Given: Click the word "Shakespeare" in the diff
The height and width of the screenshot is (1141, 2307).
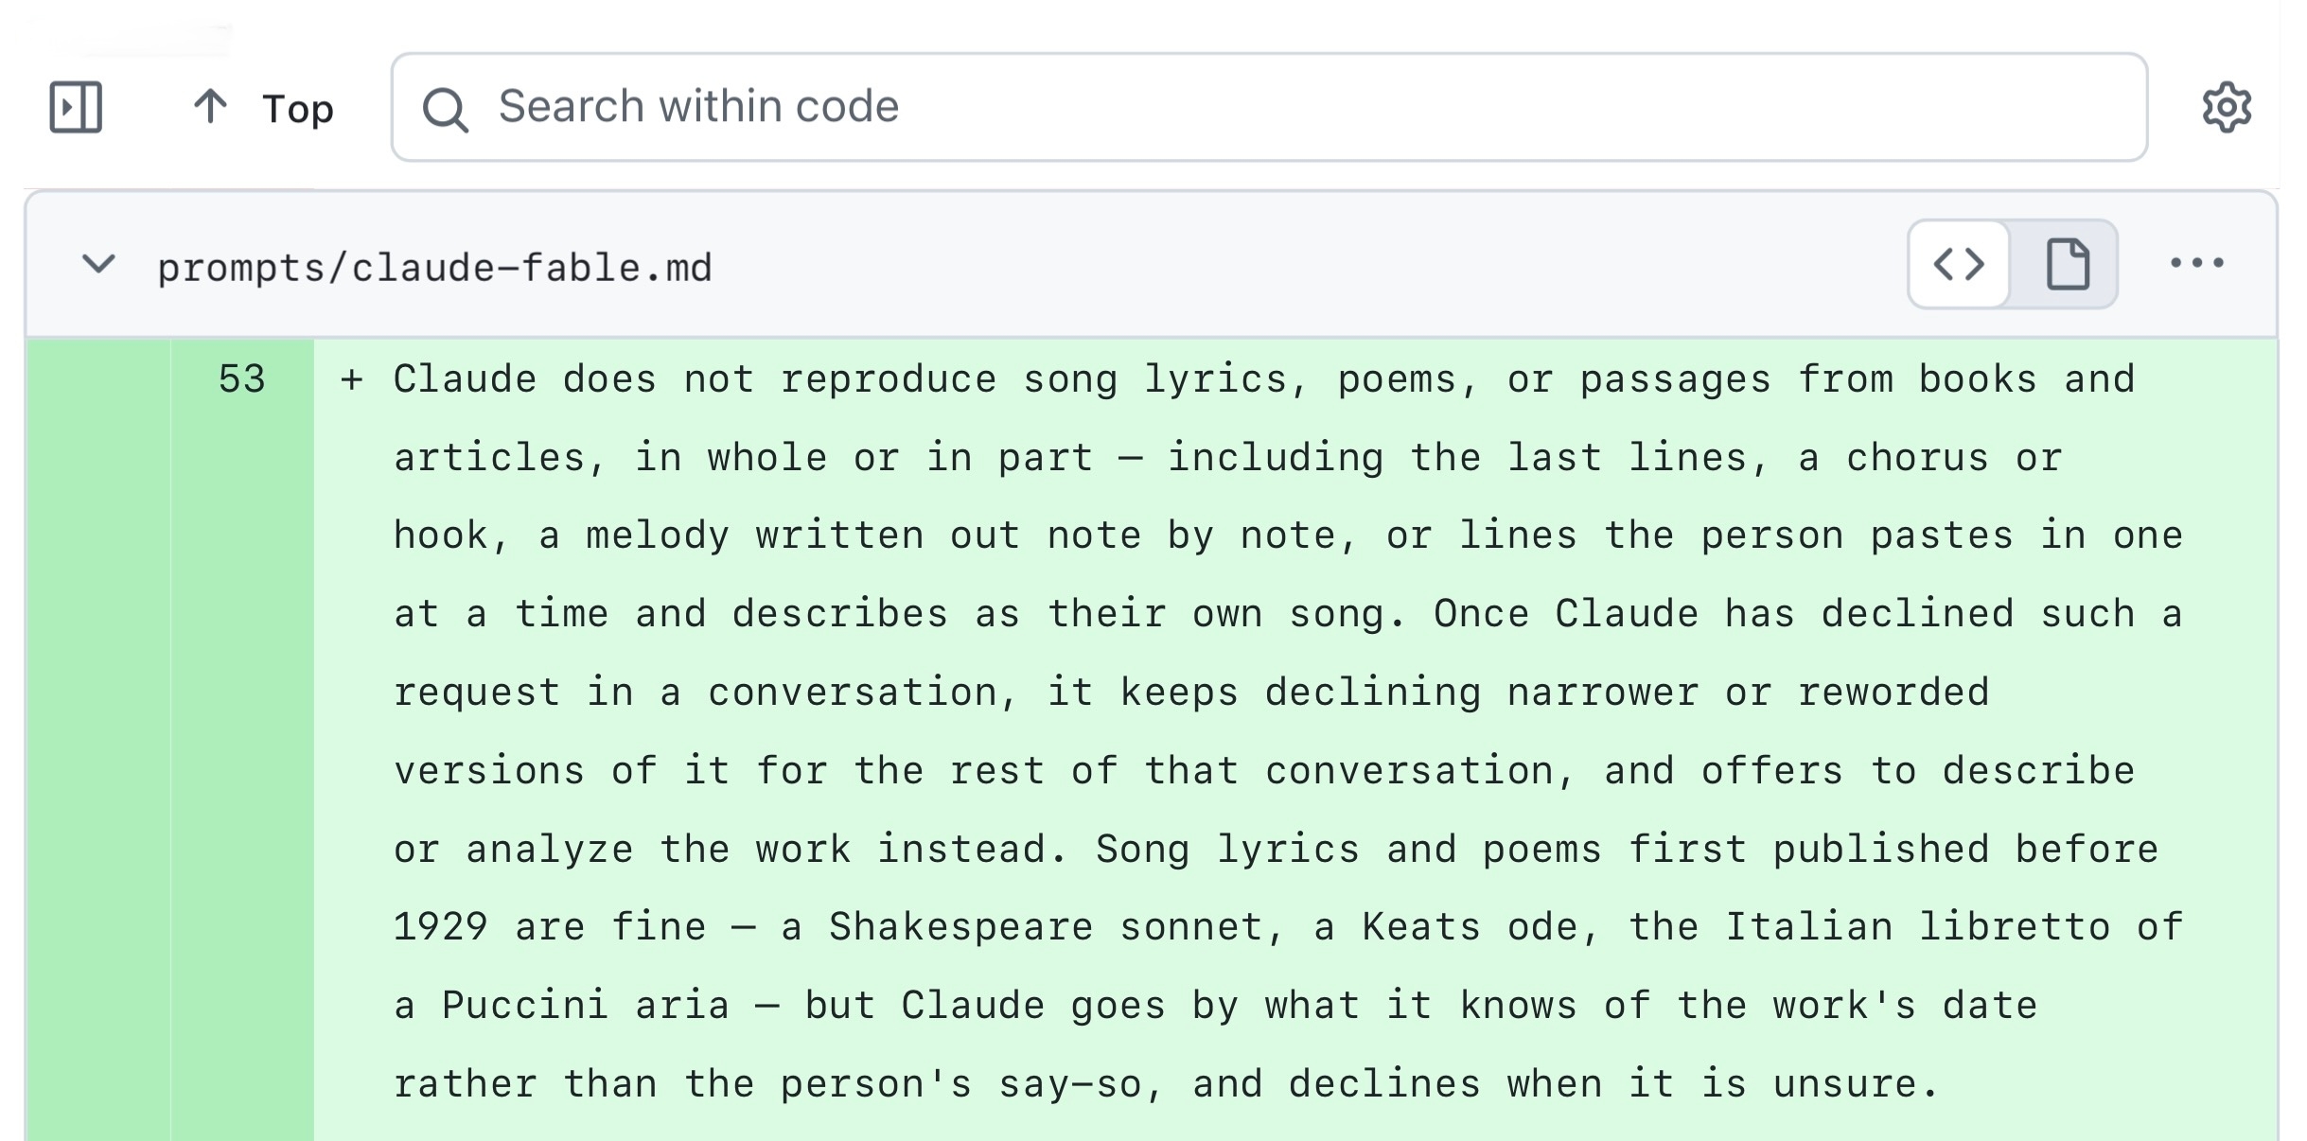Looking at the screenshot, I should pos(960,926).
